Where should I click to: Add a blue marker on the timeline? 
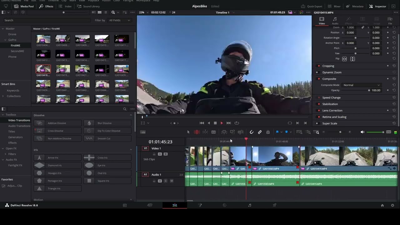(x=287, y=132)
